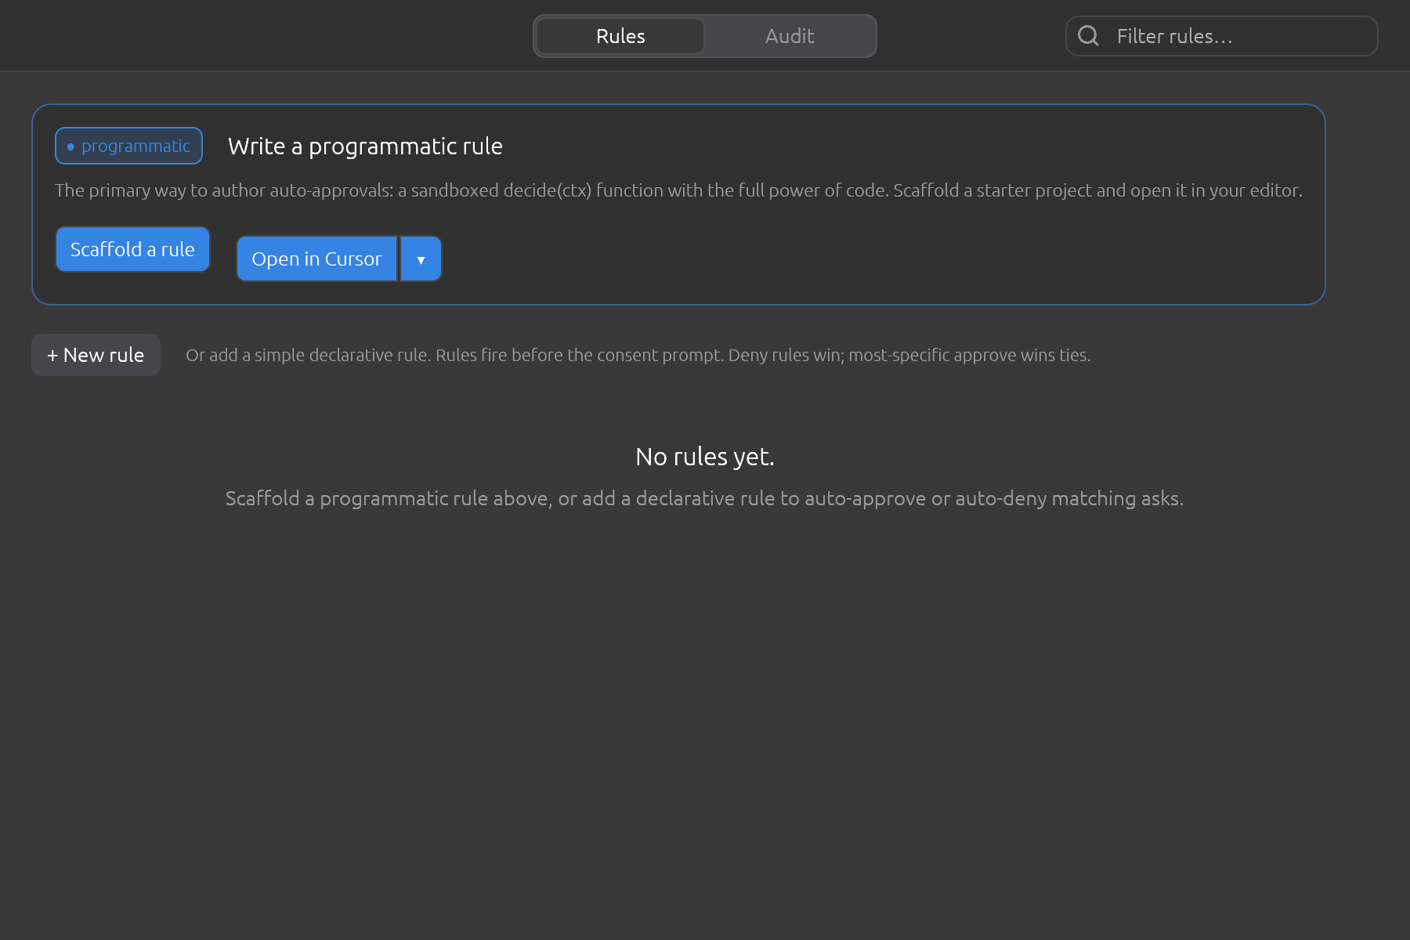Select the Rules tab
This screenshot has width=1410, height=940.
620,36
